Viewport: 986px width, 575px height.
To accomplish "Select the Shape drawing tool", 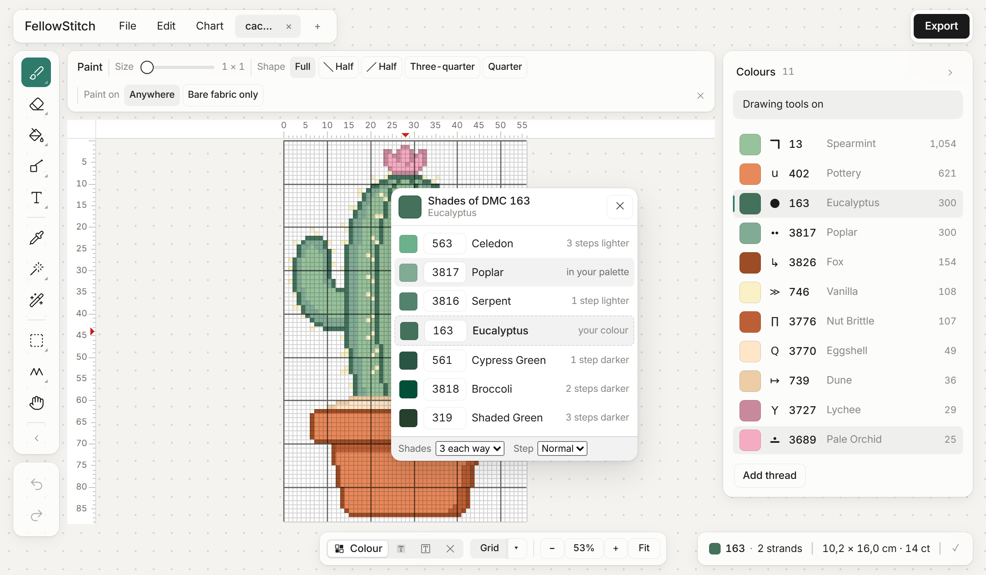I will tap(36, 166).
